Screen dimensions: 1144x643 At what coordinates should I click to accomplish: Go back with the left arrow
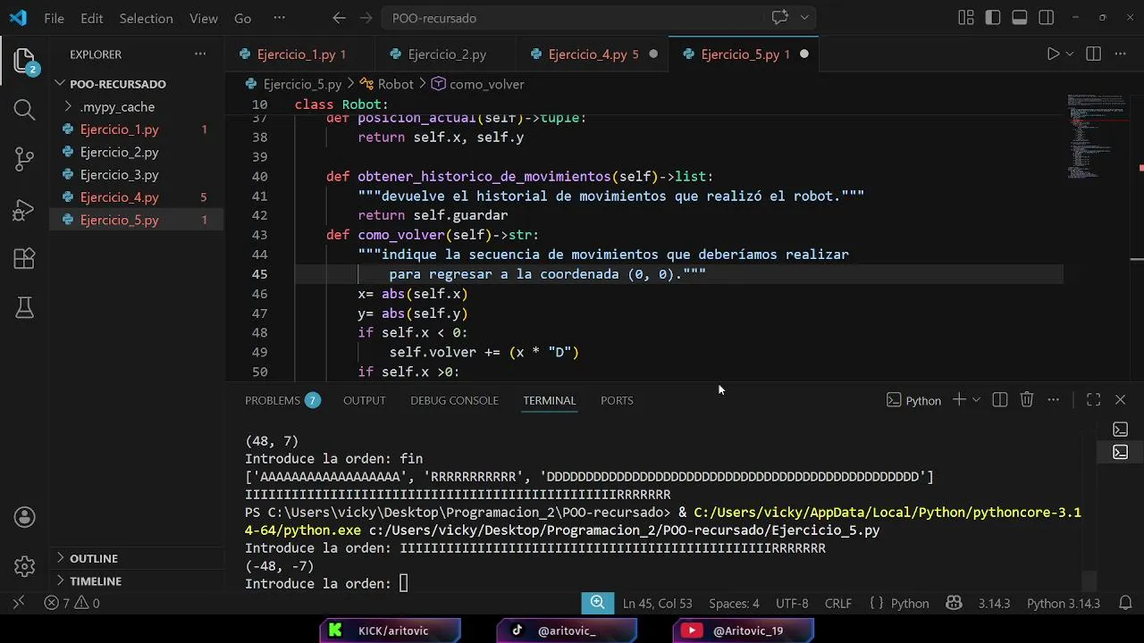tap(339, 18)
